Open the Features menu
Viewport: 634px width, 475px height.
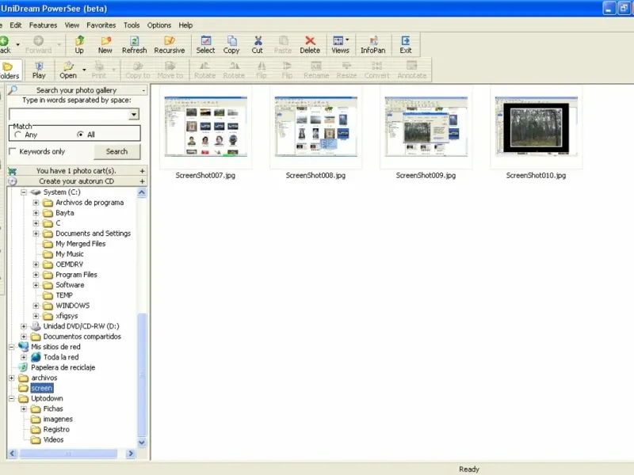pyautogui.click(x=43, y=25)
